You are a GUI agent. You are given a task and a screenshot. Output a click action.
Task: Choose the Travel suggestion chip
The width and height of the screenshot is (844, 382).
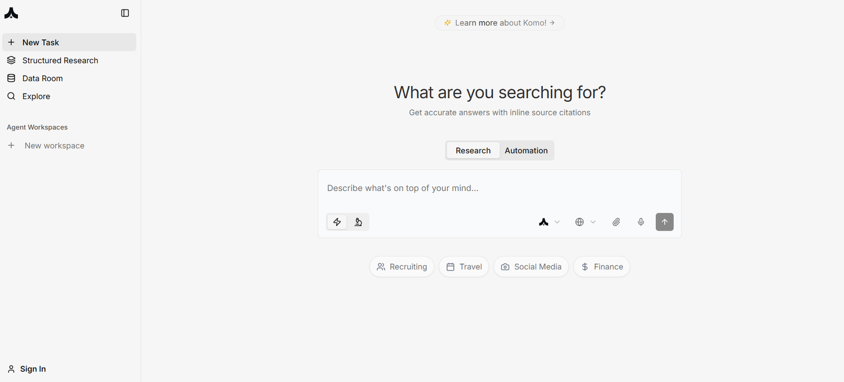464,267
